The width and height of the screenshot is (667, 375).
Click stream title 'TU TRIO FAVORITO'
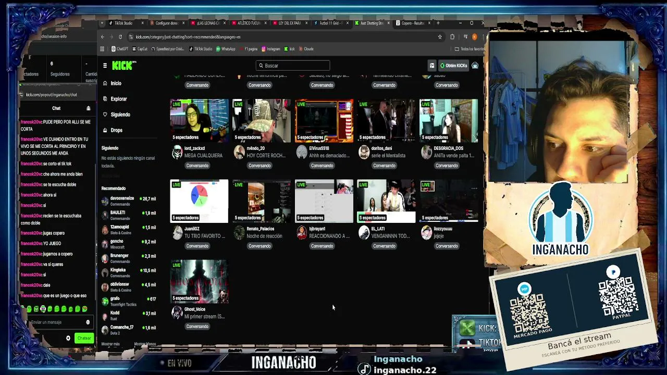coord(205,236)
